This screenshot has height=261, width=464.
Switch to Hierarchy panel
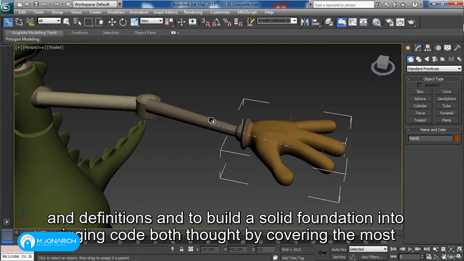(428, 48)
